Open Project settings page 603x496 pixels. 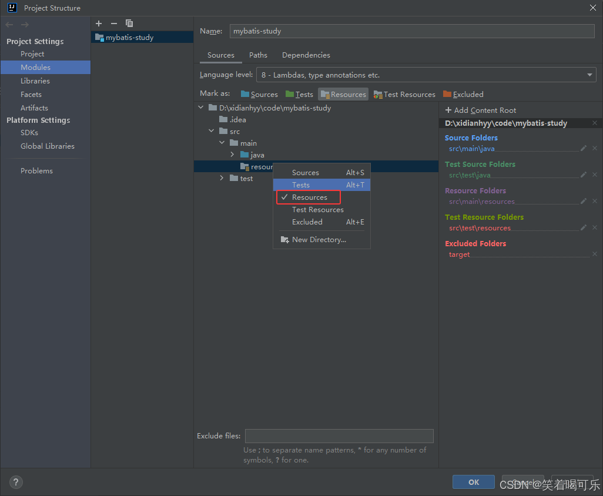point(45,54)
